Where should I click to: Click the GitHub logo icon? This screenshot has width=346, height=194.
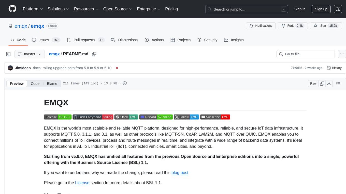(12, 9)
